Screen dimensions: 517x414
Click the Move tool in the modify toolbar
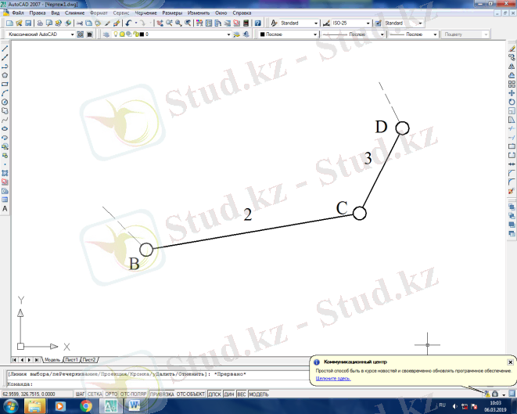[512, 93]
